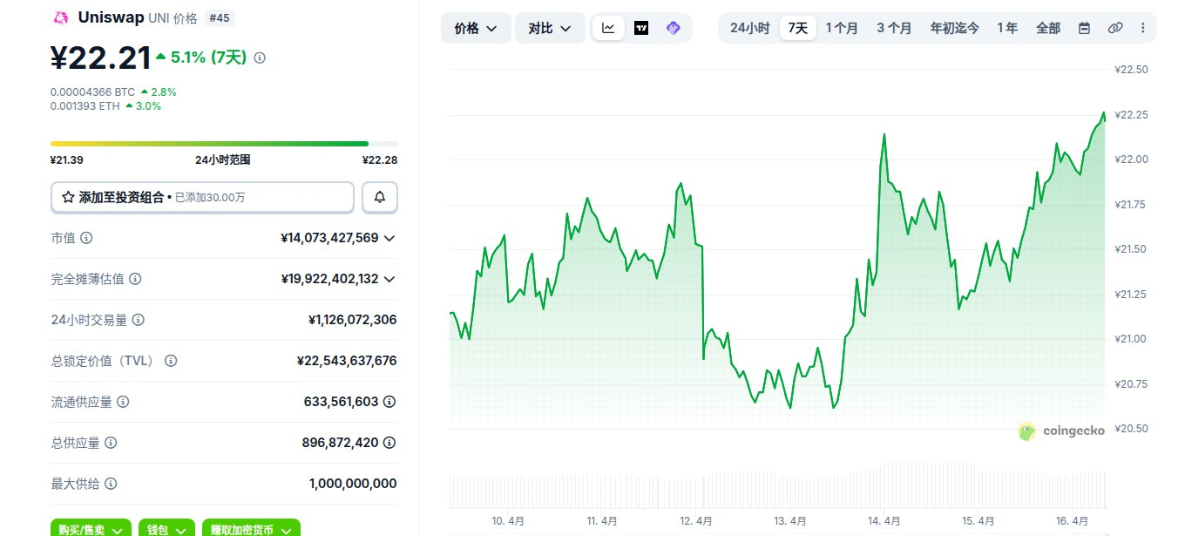The width and height of the screenshot is (1185, 536).
Task: Open the calendar date range picker
Action: click(1084, 28)
